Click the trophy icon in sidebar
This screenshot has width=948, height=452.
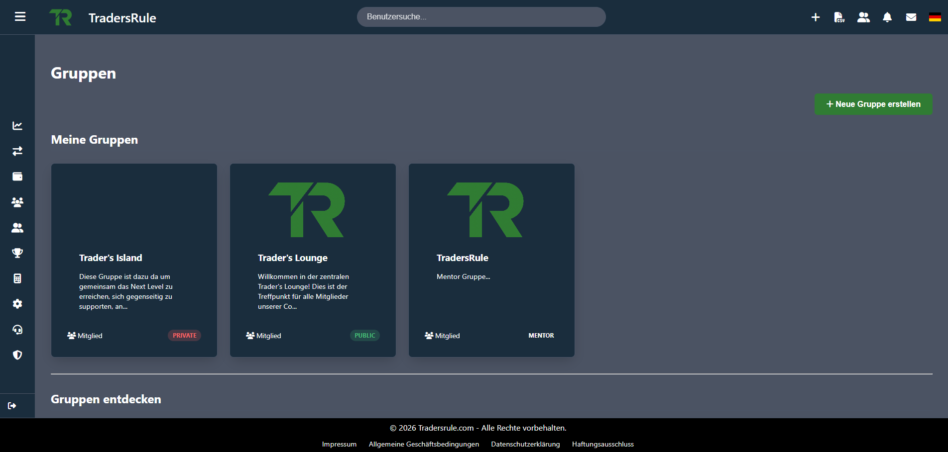tap(17, 253)
